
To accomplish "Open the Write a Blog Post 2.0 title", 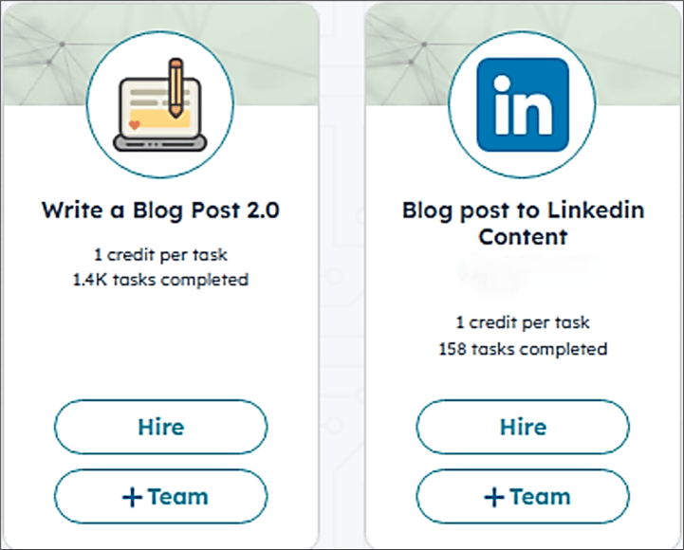I will pos(160,211).
